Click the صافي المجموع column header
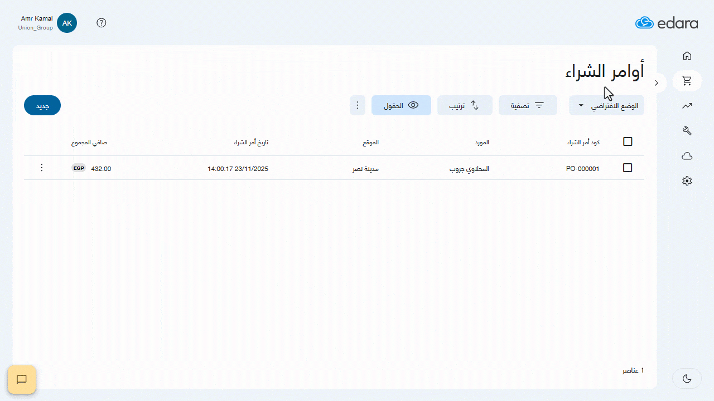Image resolution: width=714 pixels, height=401 pixels. click(x=89, y=143)
